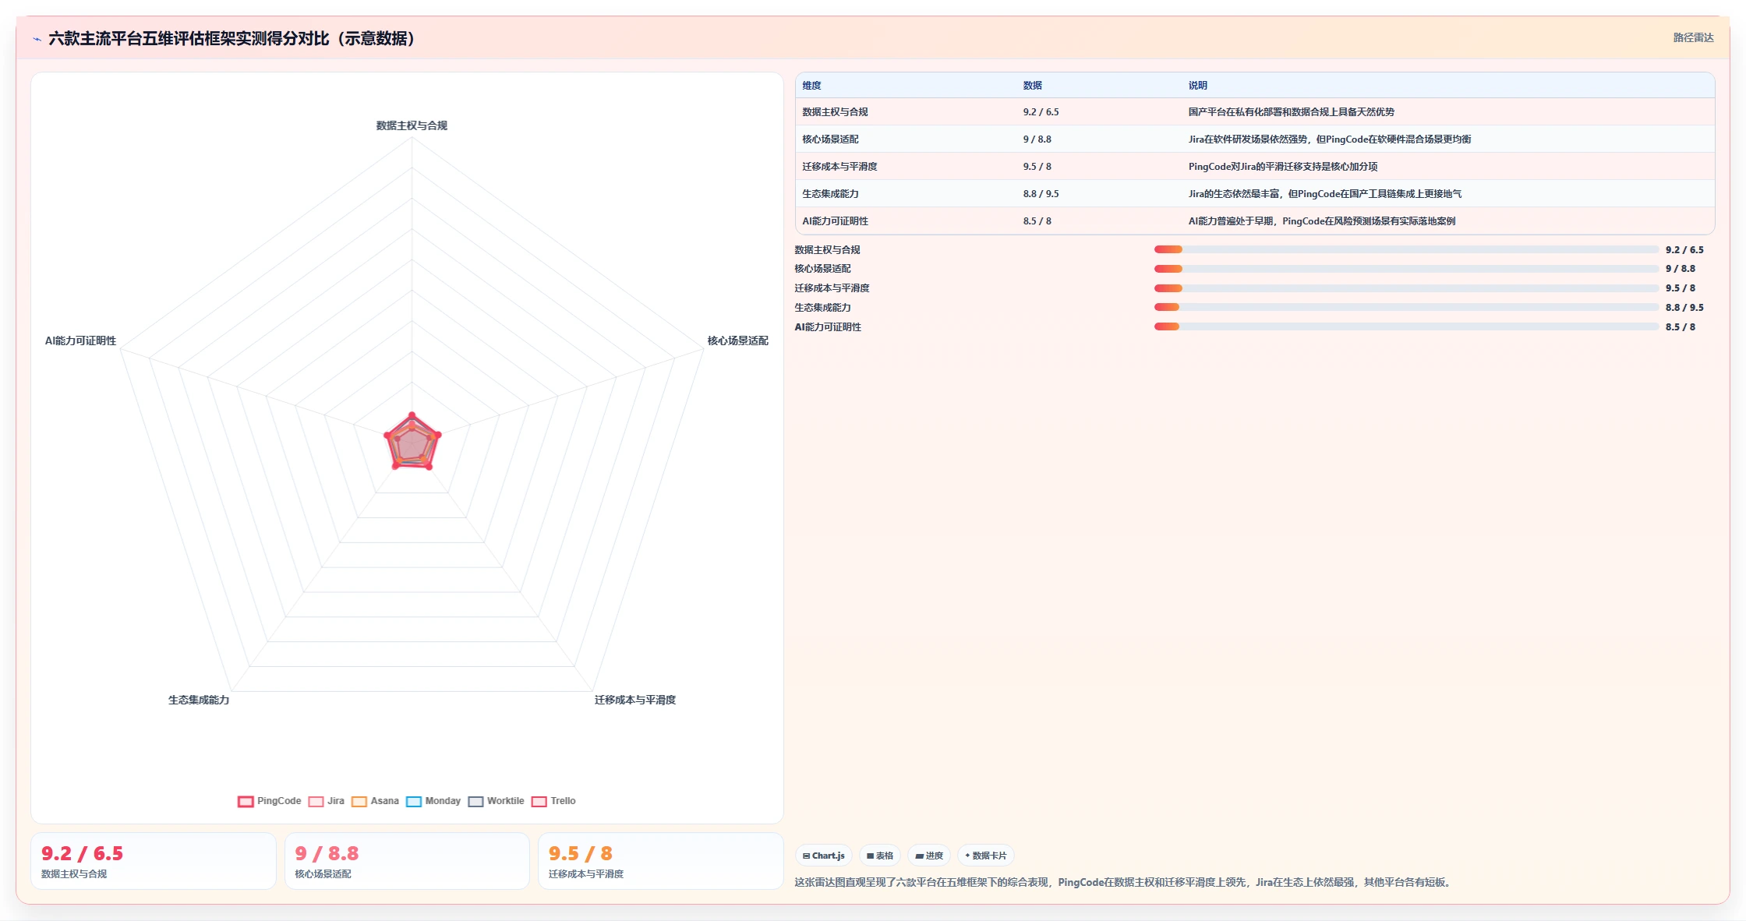Click the 生态集成能力 progress row label

tap(822, 308)
